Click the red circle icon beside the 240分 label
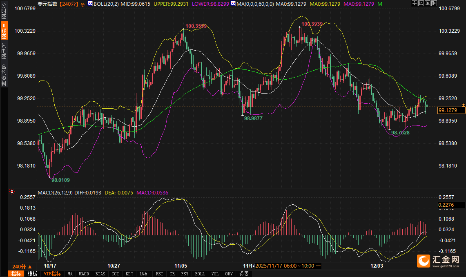Image resolution: width=466 pixels, height=277 pixels. [x=83, y=4]
